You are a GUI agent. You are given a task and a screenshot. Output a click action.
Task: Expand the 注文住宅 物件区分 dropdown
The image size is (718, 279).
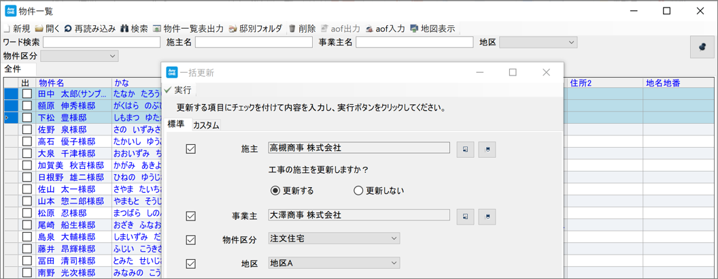[x=334, y=239]
